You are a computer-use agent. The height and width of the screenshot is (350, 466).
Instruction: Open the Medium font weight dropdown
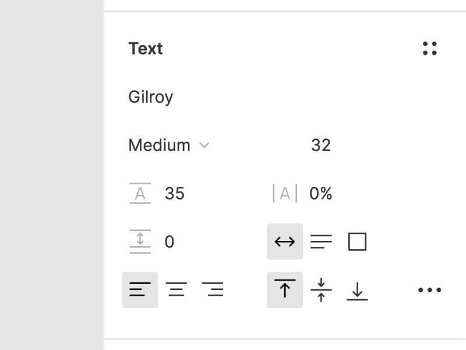[169, 145]
